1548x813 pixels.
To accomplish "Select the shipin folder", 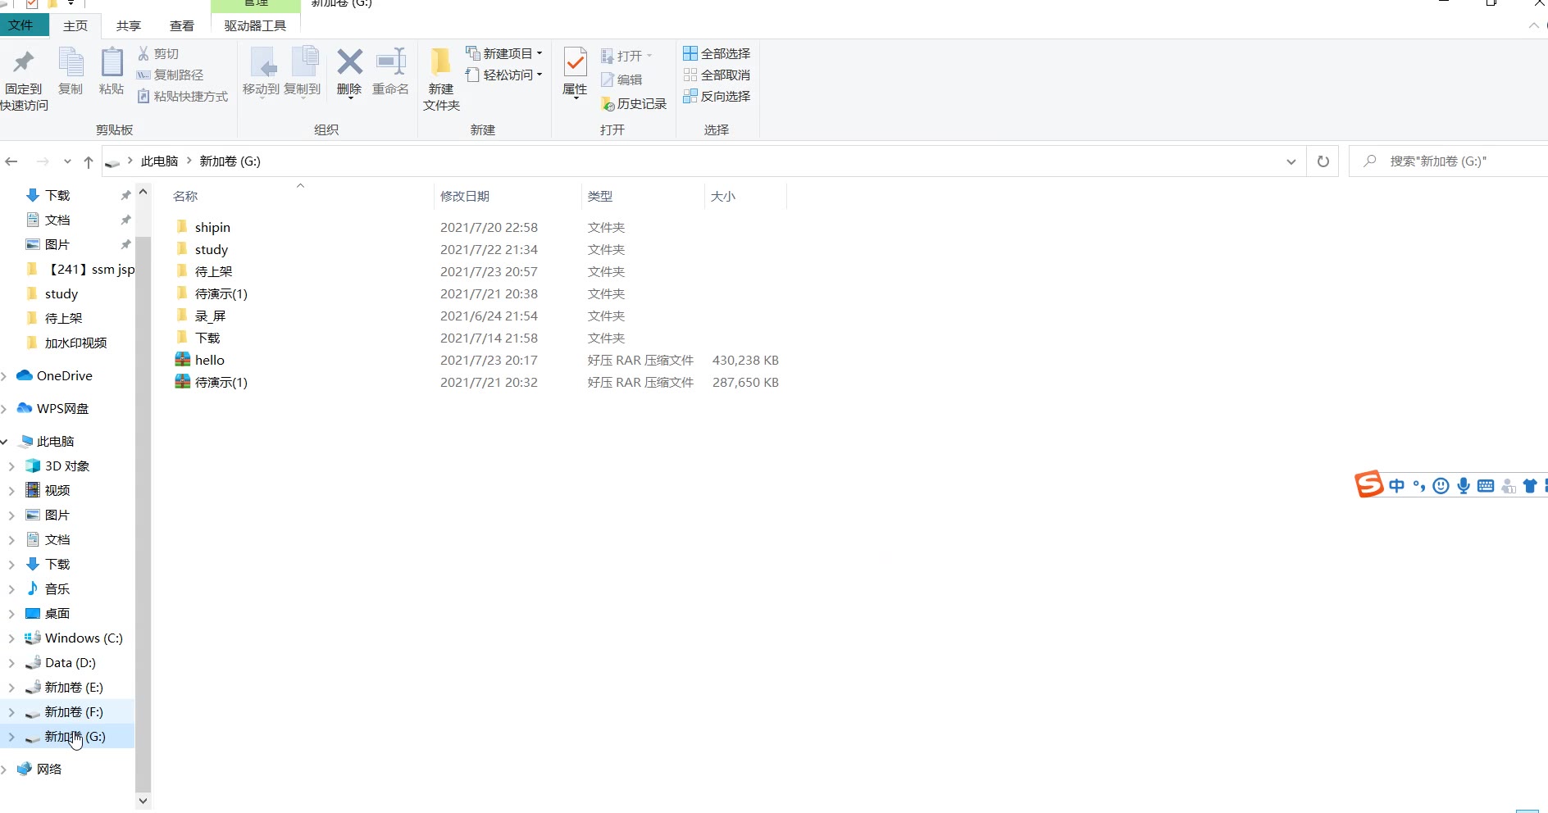I will [x=212, y=227].
